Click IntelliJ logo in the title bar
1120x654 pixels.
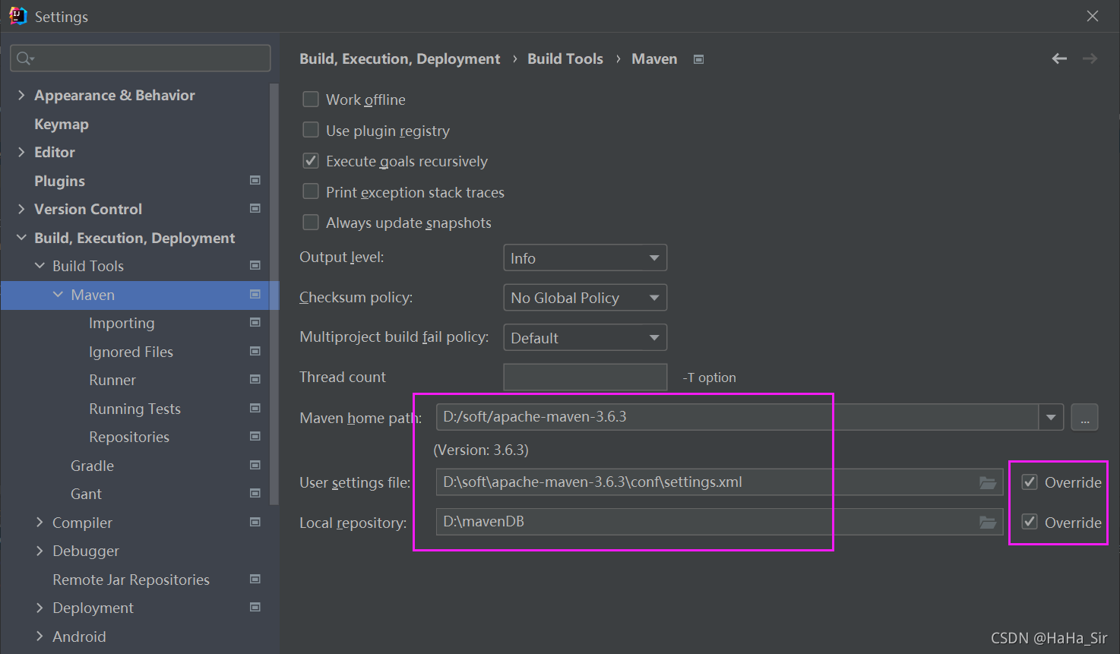click(x=17, y=16)
